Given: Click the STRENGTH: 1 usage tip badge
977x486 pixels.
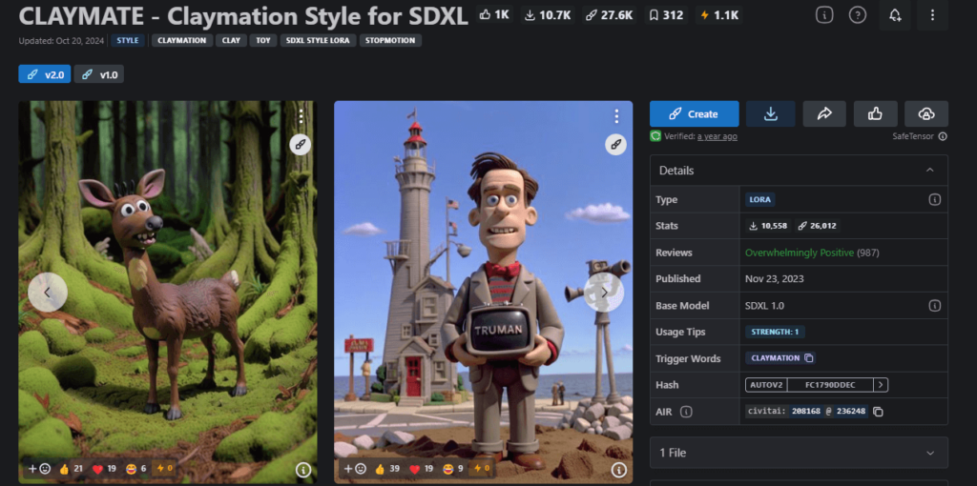Looking at the screenshot, I should pos(775,332).
